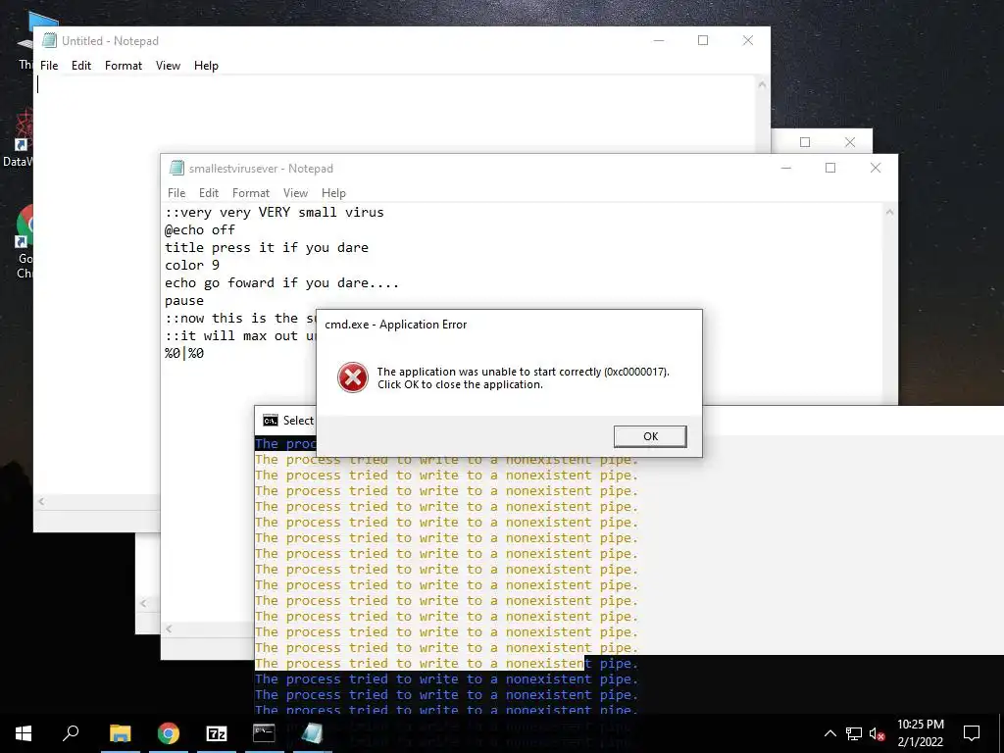This screenshot has width=1004, height=753.
Task: Click "::very very VERY small virus" line
Action: pos(275,212)
